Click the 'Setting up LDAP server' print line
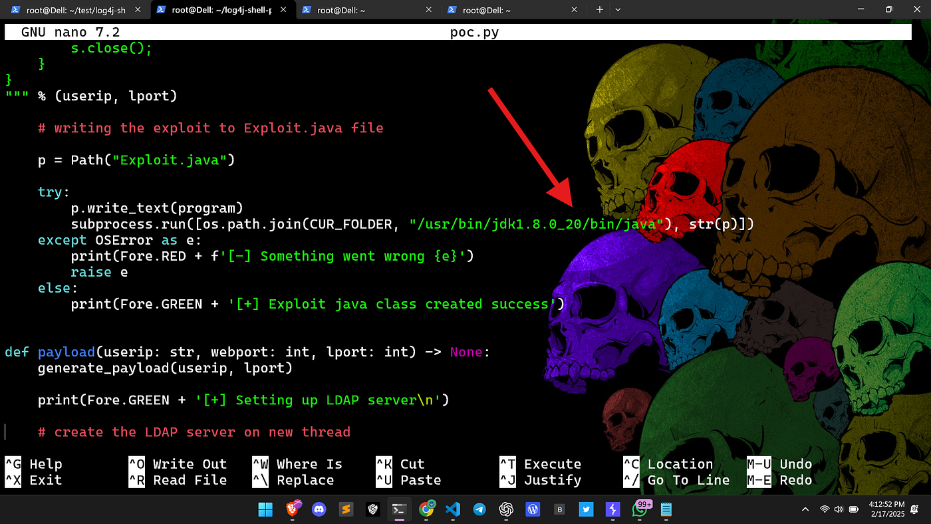 [243, 400]
